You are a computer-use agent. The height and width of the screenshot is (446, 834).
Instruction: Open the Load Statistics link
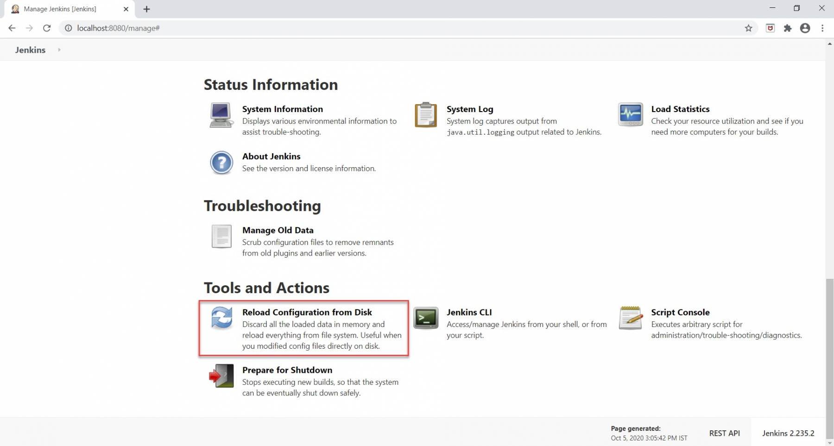[680, 109]
